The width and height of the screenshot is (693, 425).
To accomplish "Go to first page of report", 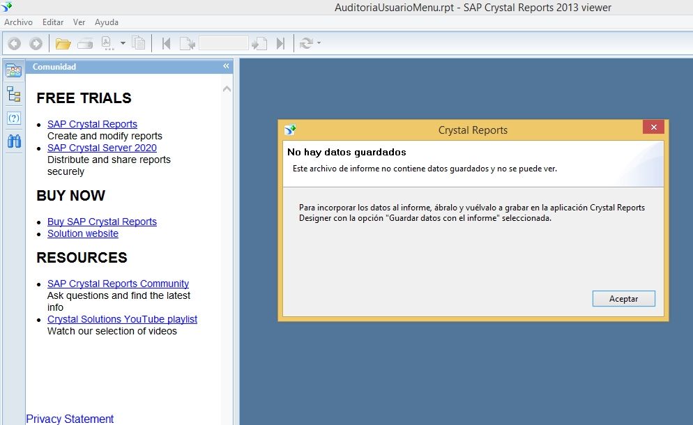I will point(166,43).
